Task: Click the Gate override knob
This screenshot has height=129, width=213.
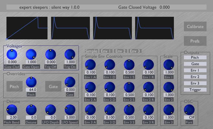Action: [x=70, y=82]
